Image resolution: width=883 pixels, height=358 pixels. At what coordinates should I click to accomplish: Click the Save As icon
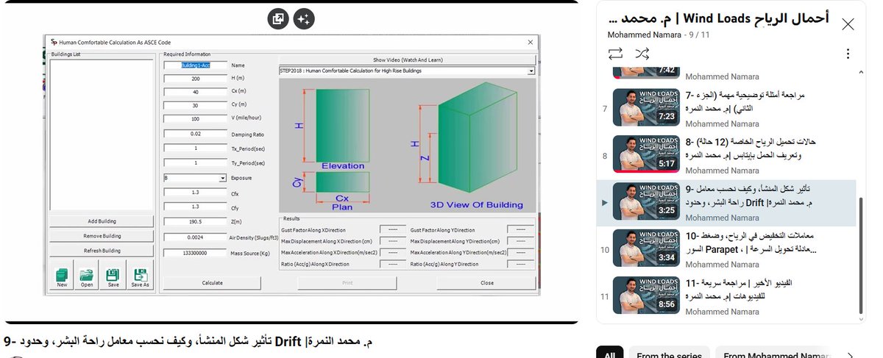[x=140, y=276]
